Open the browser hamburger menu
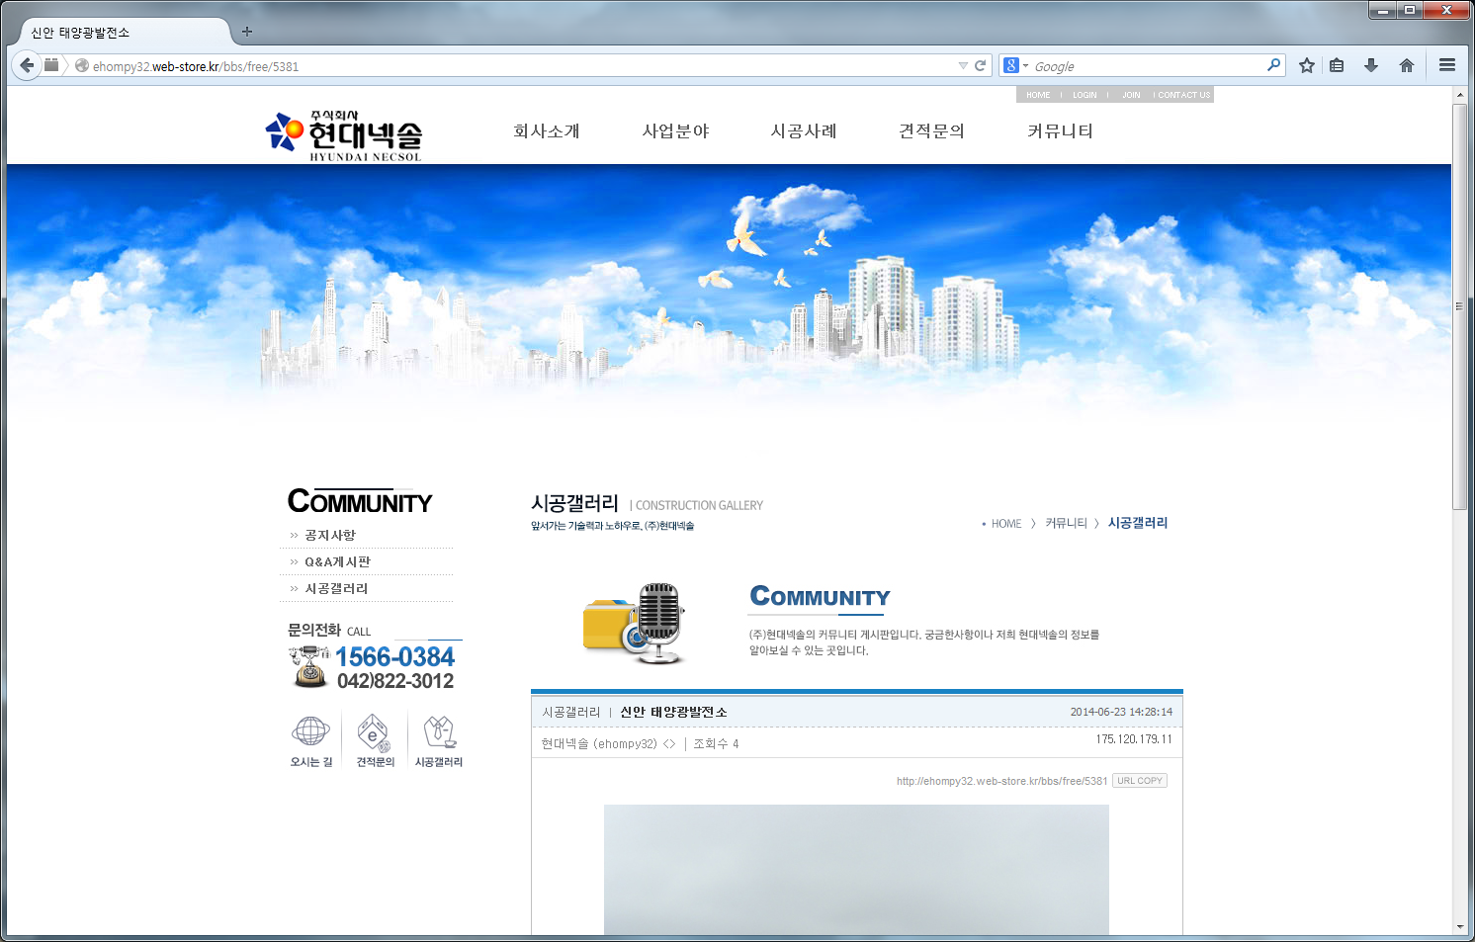The width and height of the screenshot is (1475, 942). click(x=1447, y=66)
